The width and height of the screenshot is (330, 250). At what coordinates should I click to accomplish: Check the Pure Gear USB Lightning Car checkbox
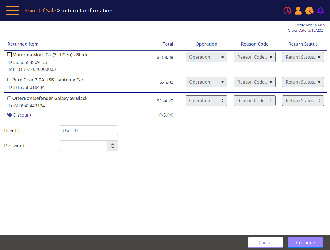click(x=9, y=79)
